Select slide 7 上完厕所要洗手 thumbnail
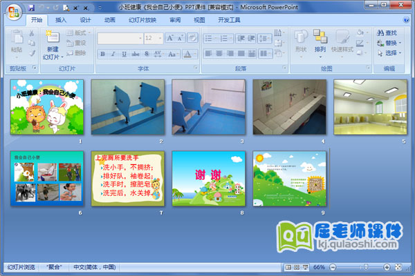This screenshot has height=276, width=415. (128, 179)
